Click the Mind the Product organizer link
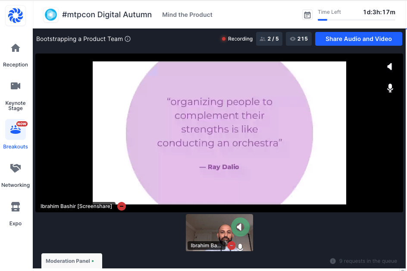Screen dimensions: 407x271 pyautogui.click(x=187, y=15)
